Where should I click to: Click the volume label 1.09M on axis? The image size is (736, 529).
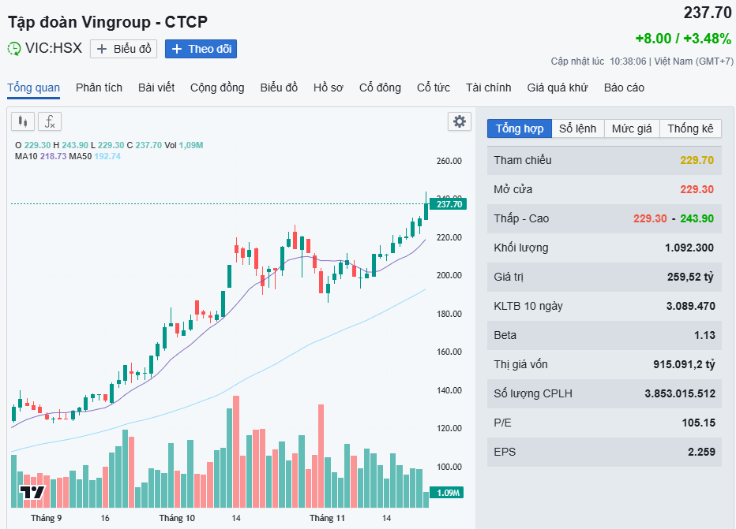pos(448,493)
